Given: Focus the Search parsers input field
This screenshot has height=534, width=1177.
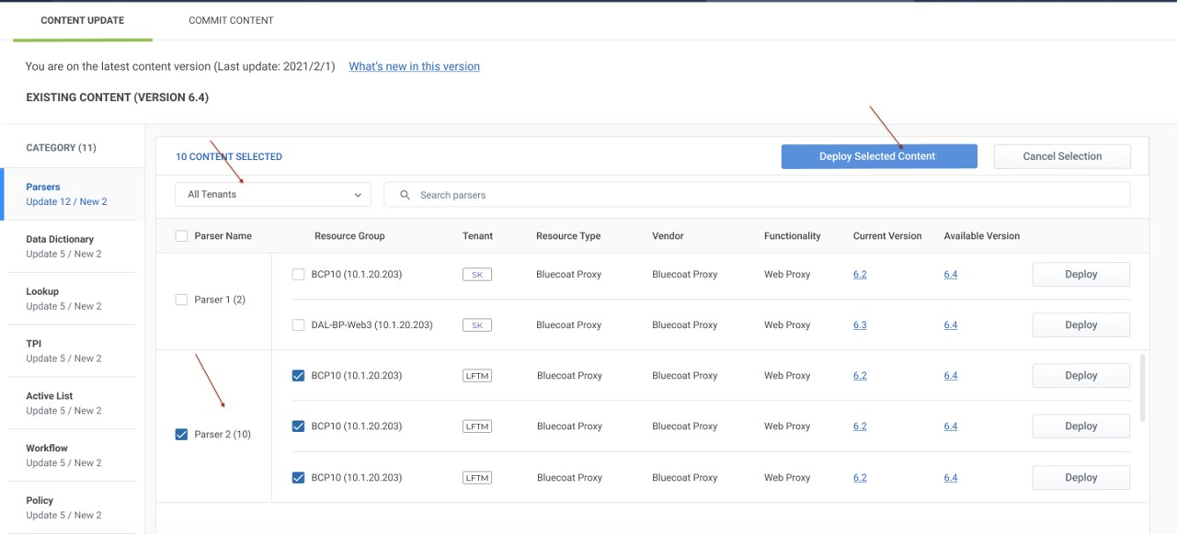Looking at the screenshot, I should (763, 195).
